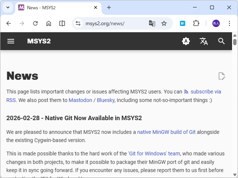Viewport: 238px width, 178px height.
Task: Click the page scrollbar thumb
Action: 235,42
